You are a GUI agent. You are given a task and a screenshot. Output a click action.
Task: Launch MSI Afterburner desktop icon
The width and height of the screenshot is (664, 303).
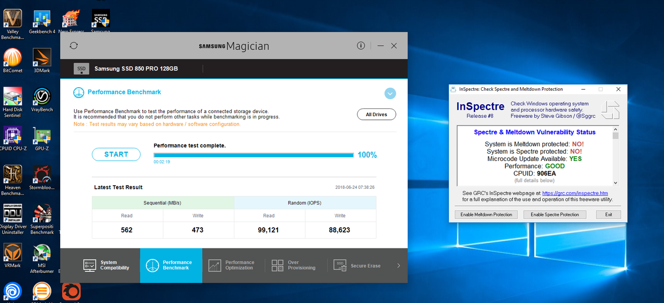coord(42,258)
